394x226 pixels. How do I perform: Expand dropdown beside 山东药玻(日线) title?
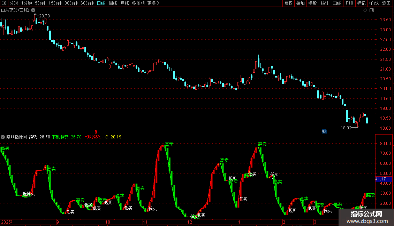[x=33, y=10]
